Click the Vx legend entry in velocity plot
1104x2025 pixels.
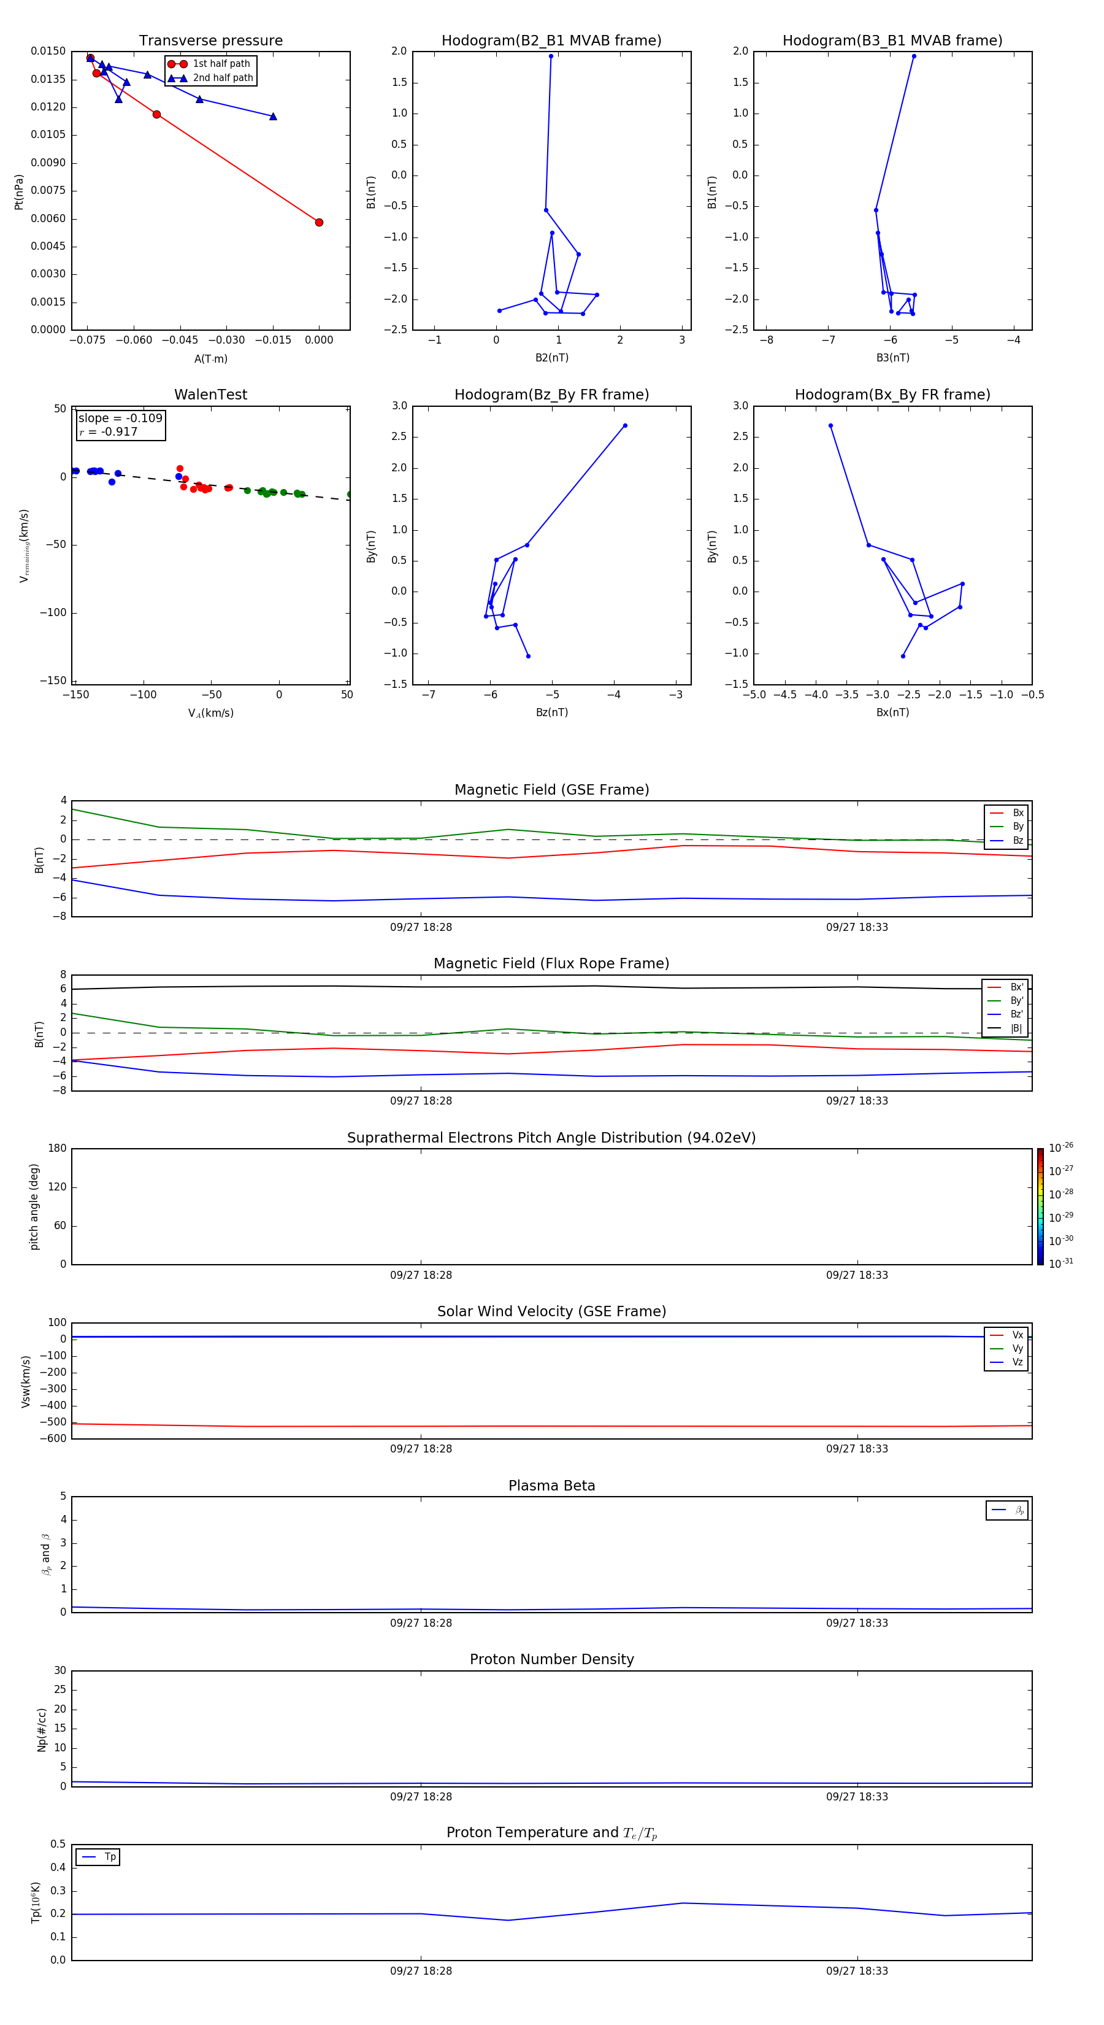click(x=1006, y=1336)
